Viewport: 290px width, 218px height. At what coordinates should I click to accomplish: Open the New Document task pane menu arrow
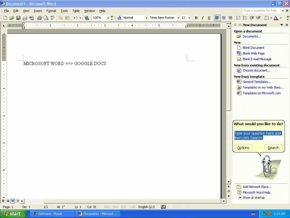[x=282, y=25]
